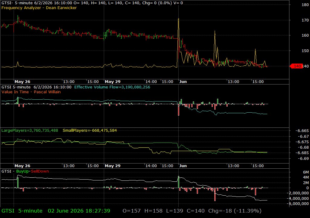
Task: Select the 'Value In Time - Pascal Willain' label
Action: (31, 92)
